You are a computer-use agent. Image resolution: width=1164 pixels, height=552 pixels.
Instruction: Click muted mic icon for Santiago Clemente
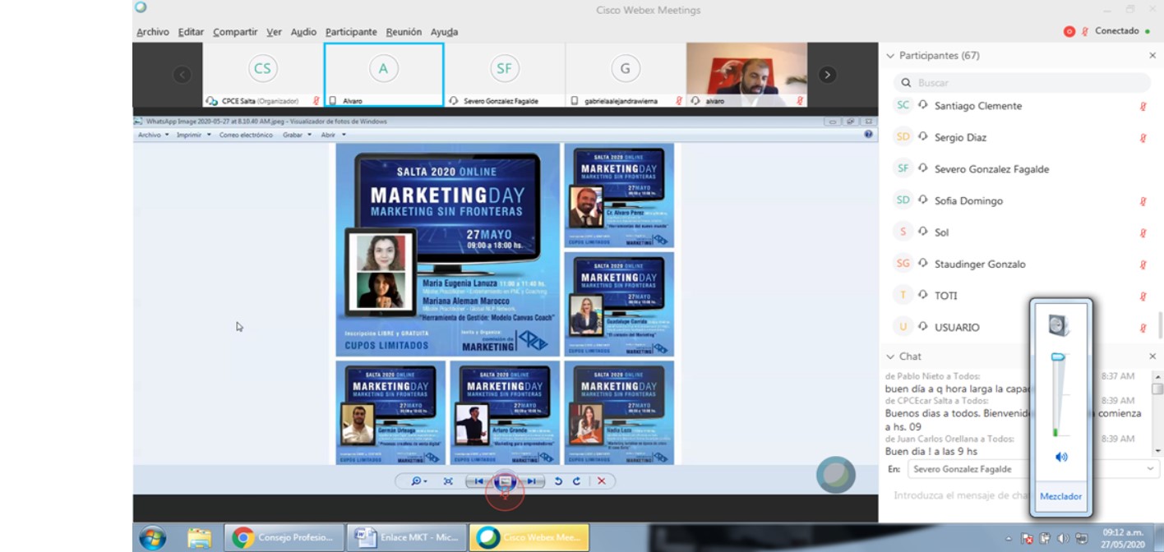click(x=1143, y=106)
